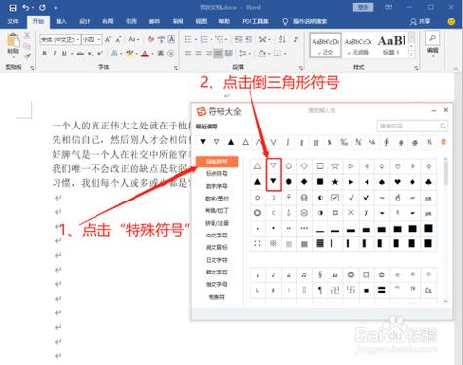The height and width of the screenshot is (365, 463).
Task: Align text left in paragraph group
Action: [188, 54]
